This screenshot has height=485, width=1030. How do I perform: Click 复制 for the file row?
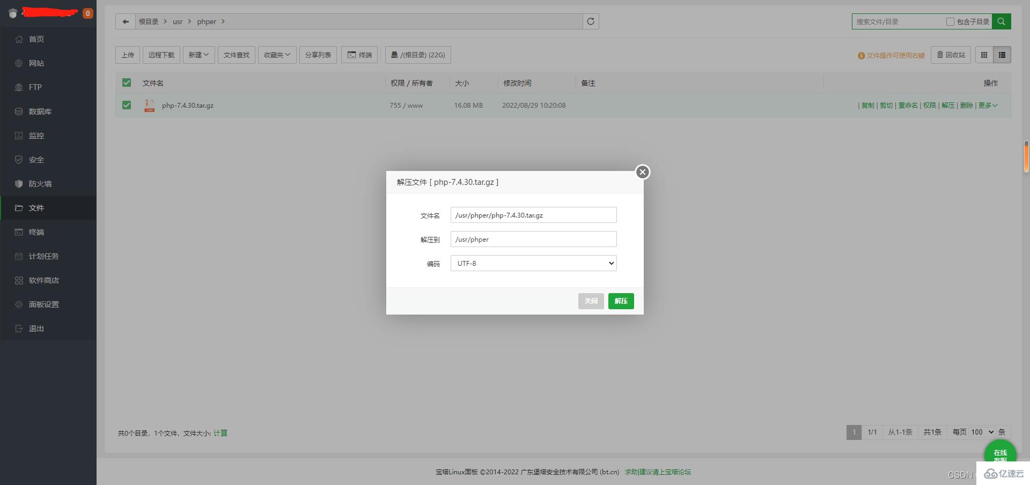click(868, 106)
